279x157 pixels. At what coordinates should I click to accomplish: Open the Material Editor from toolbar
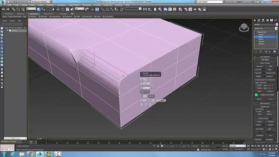tap(180, 9)
